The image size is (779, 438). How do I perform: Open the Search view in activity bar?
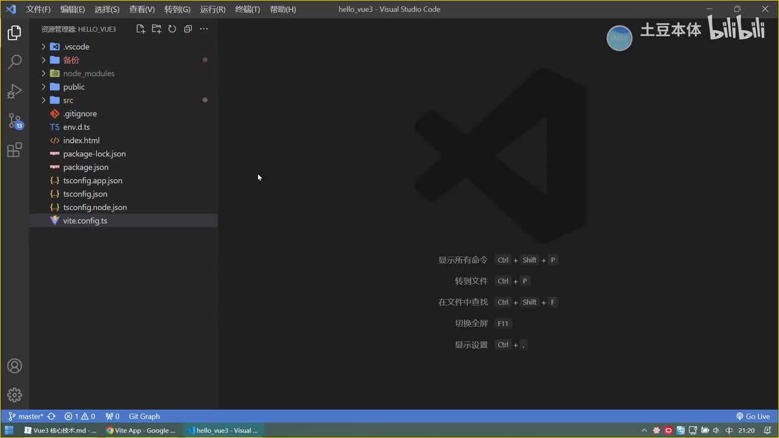click(15, 61)
